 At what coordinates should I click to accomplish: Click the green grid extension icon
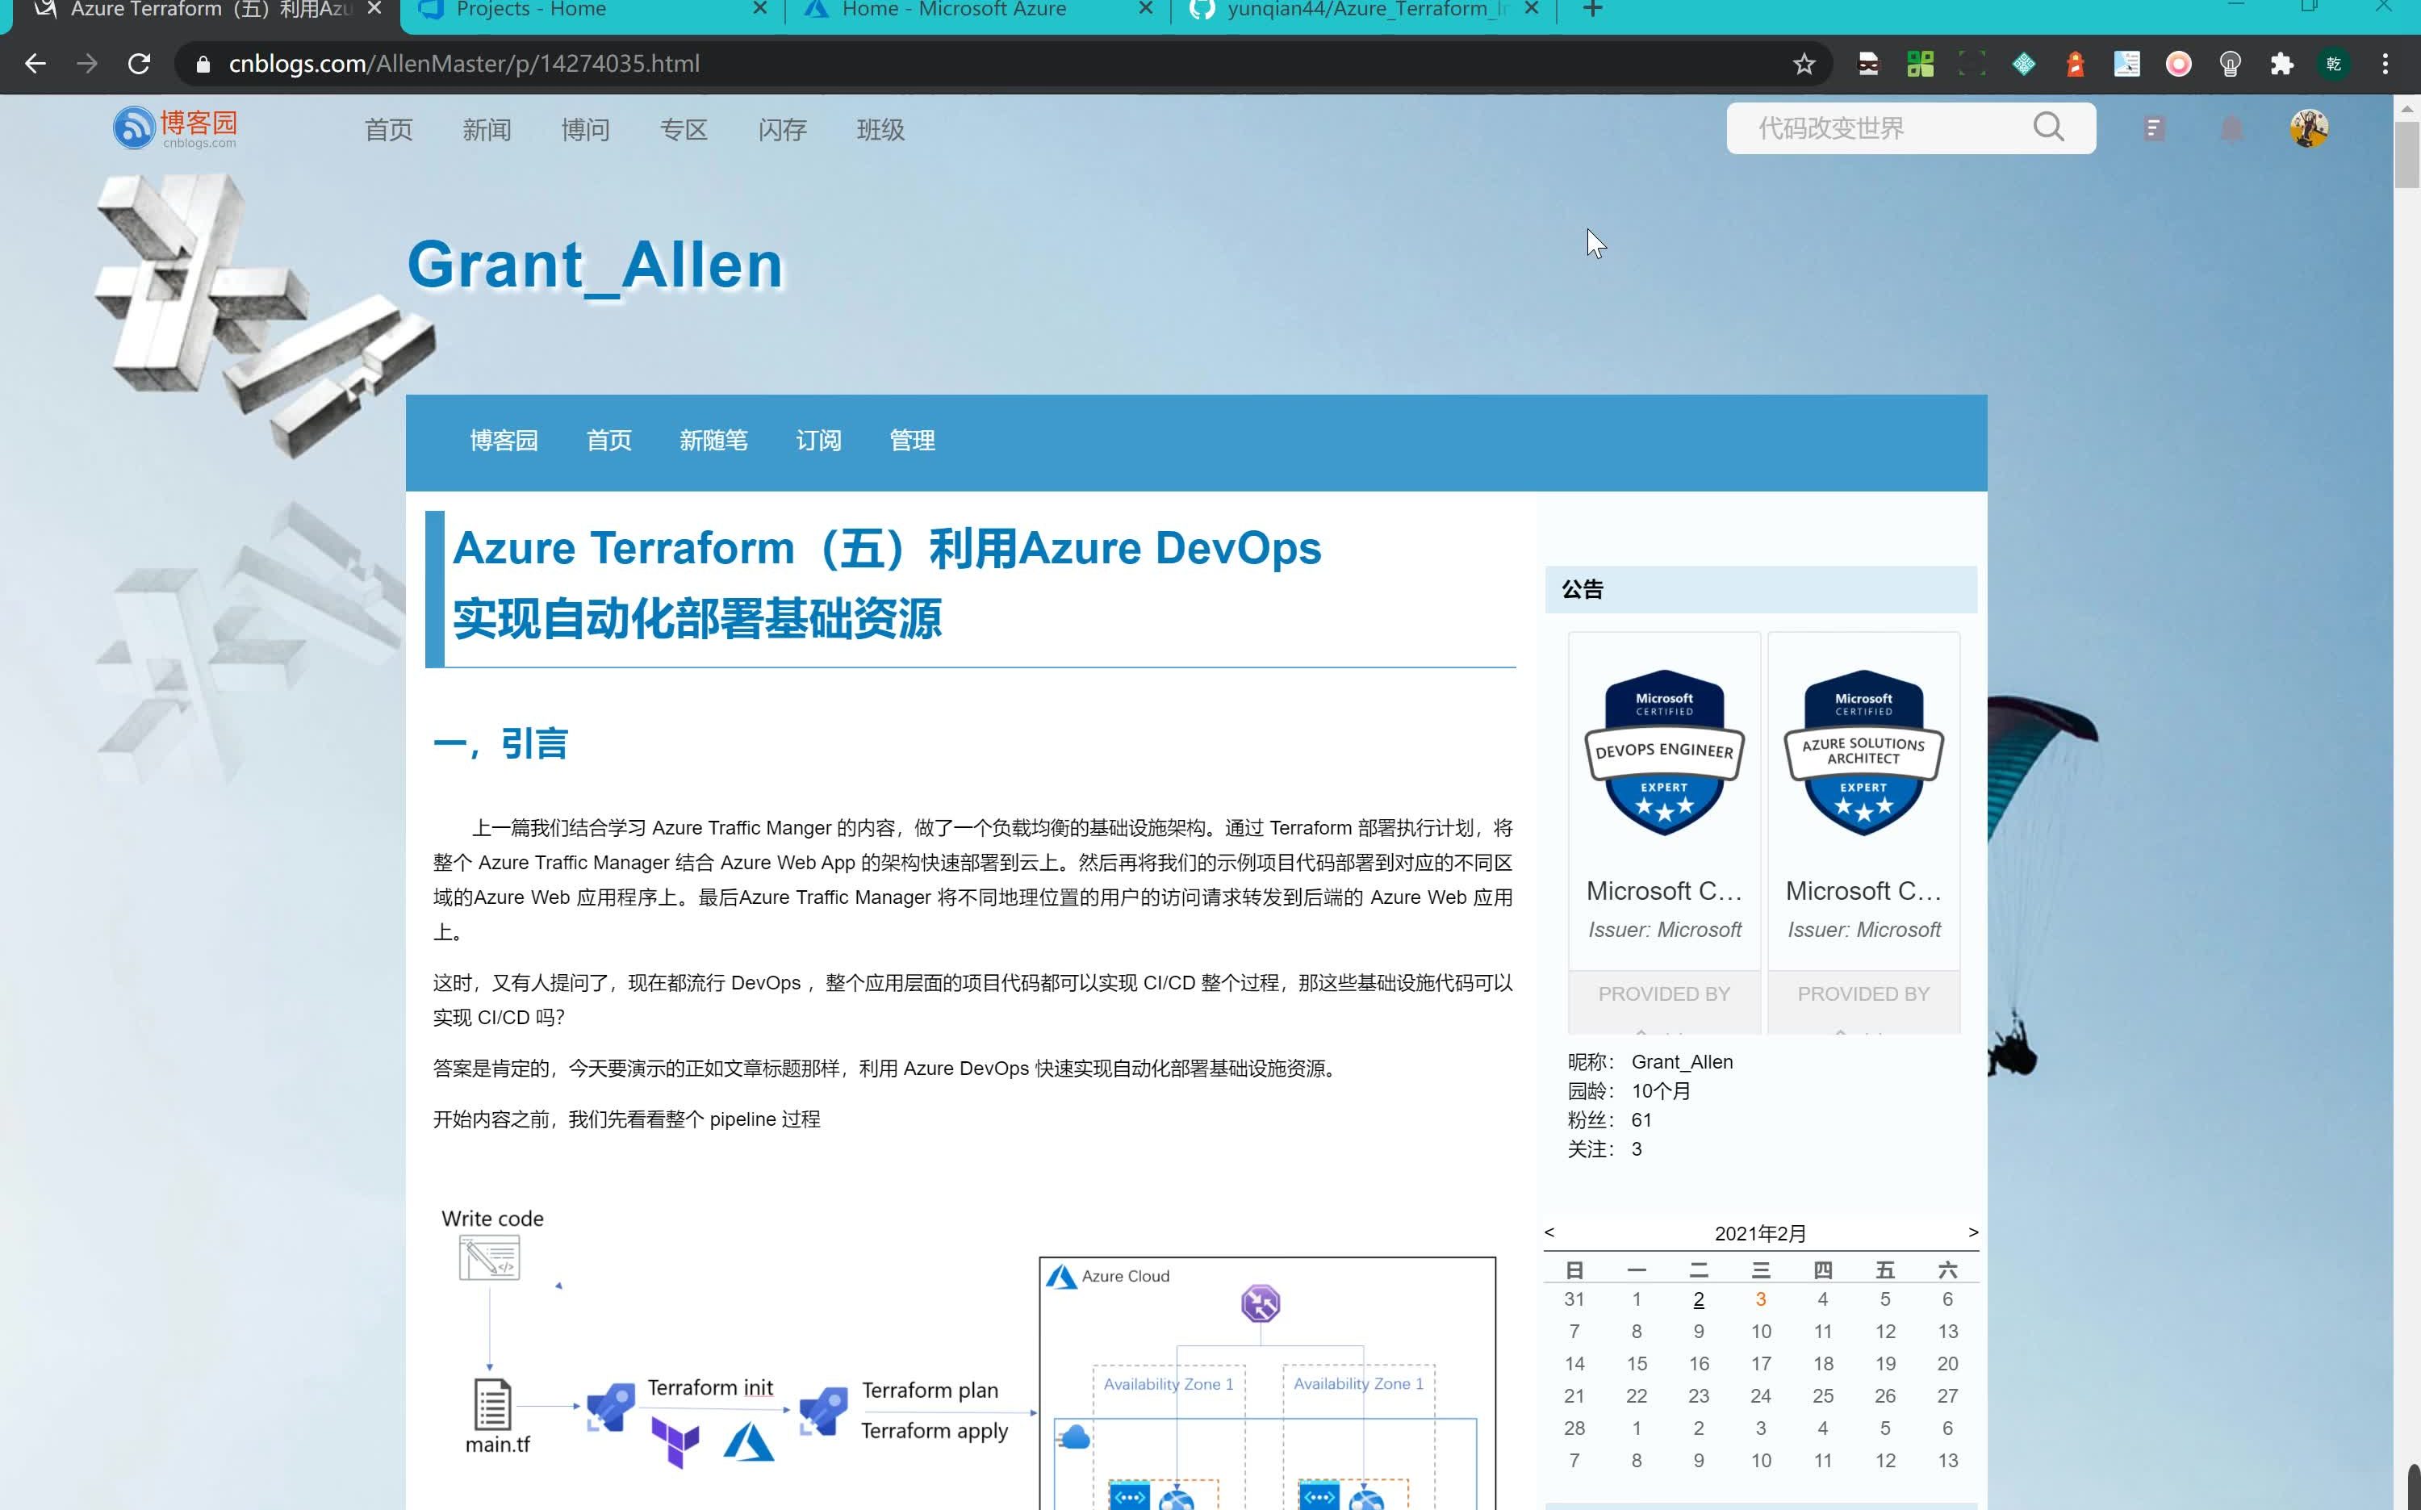click(x=1920, y=64)
